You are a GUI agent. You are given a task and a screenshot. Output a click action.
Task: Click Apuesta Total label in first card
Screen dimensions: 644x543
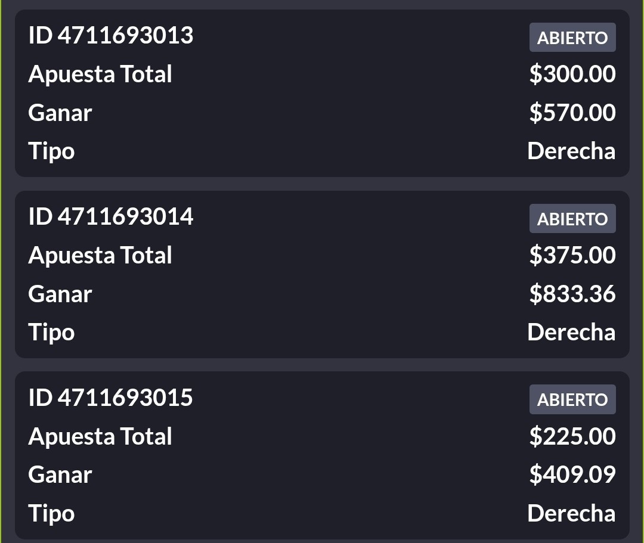(x=100, y=75)
